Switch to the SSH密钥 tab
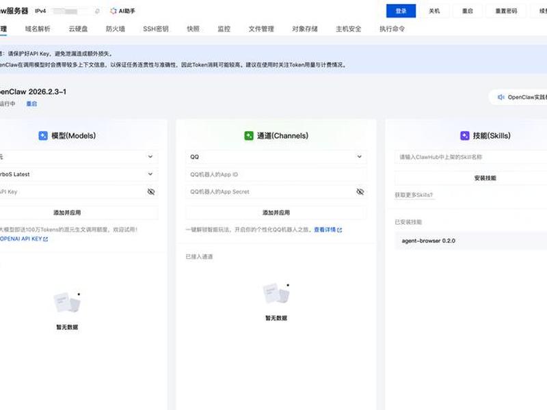The height and width of the screenshot is (410, 547). 156,29
